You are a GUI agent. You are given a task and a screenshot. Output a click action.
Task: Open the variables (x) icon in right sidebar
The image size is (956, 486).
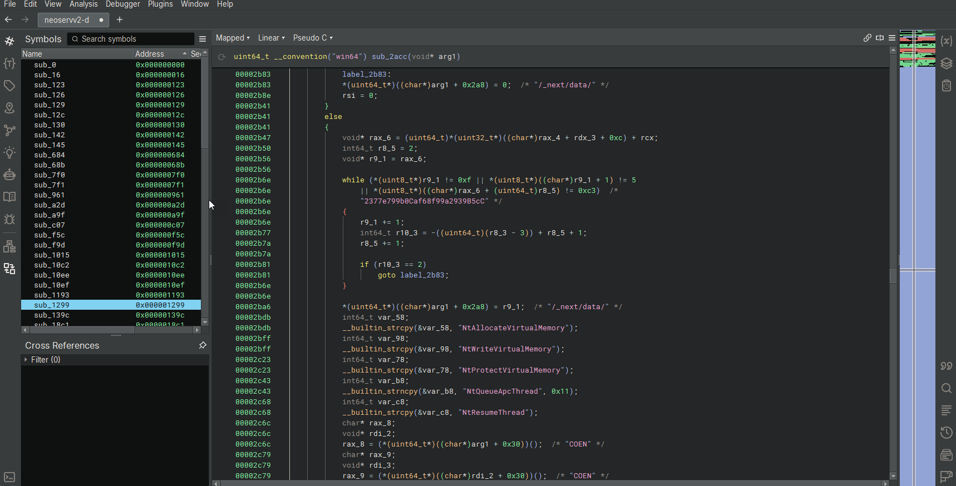pyautogui.click(x=947, y=41)
